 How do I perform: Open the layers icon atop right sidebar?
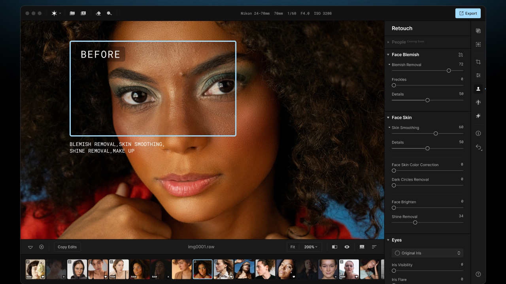[x=478, y=31]
